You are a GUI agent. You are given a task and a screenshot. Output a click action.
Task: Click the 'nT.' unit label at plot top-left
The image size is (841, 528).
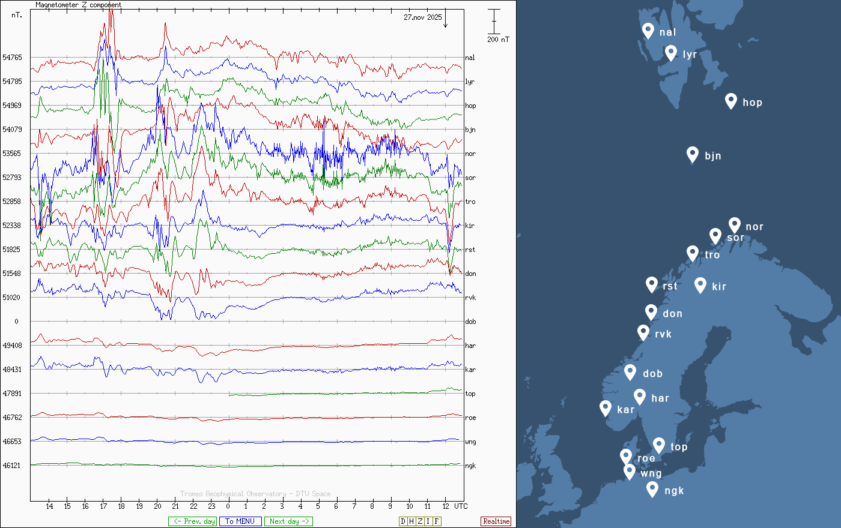tap(17, 15)
